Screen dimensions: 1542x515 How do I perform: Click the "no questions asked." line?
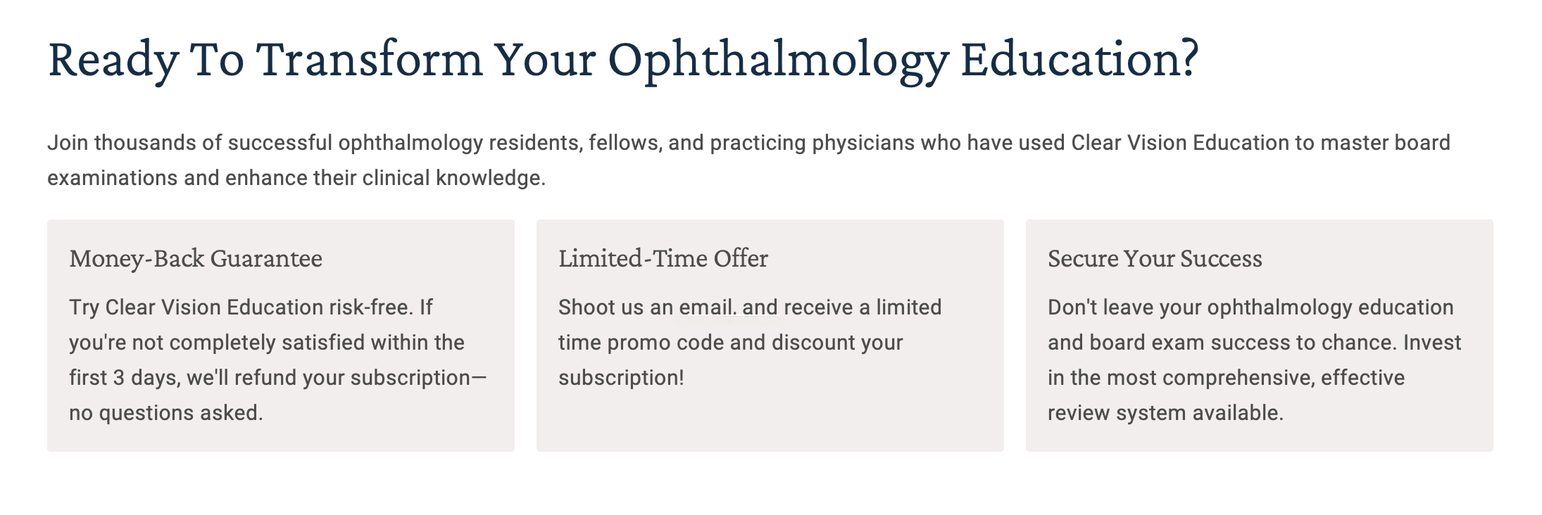pos(166,413)
